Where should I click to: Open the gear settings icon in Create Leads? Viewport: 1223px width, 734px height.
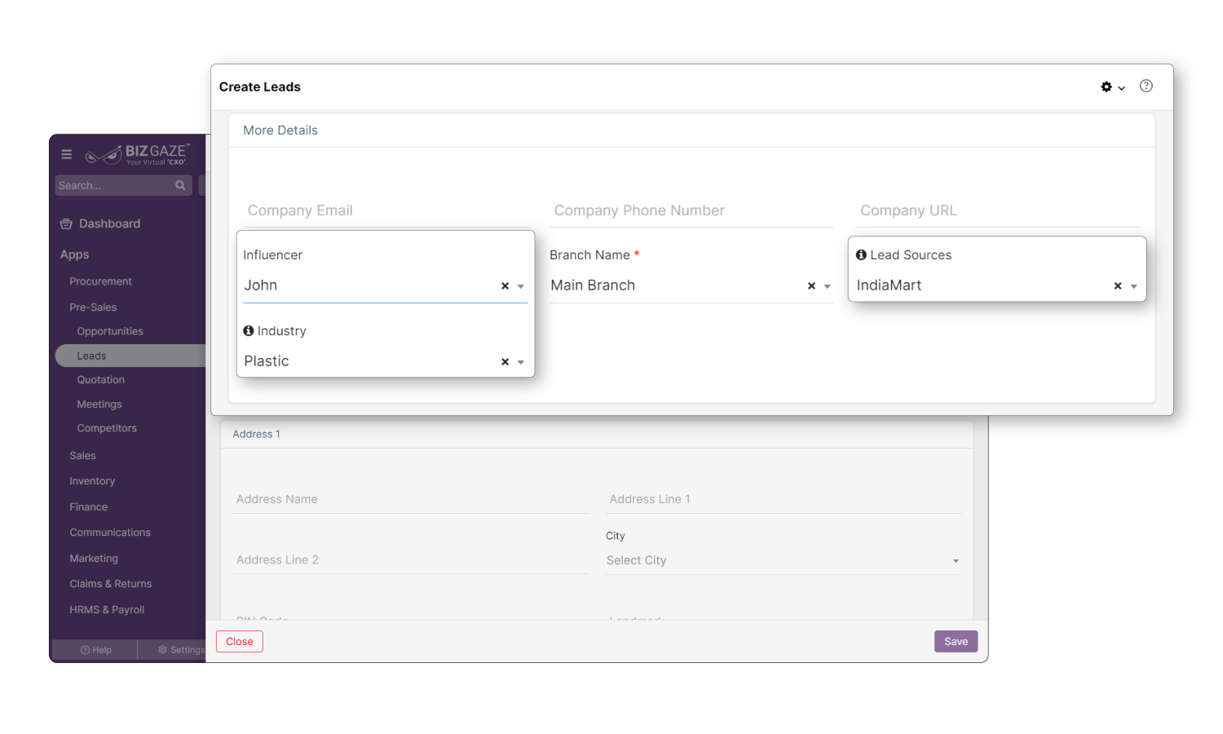point(1106,86)
